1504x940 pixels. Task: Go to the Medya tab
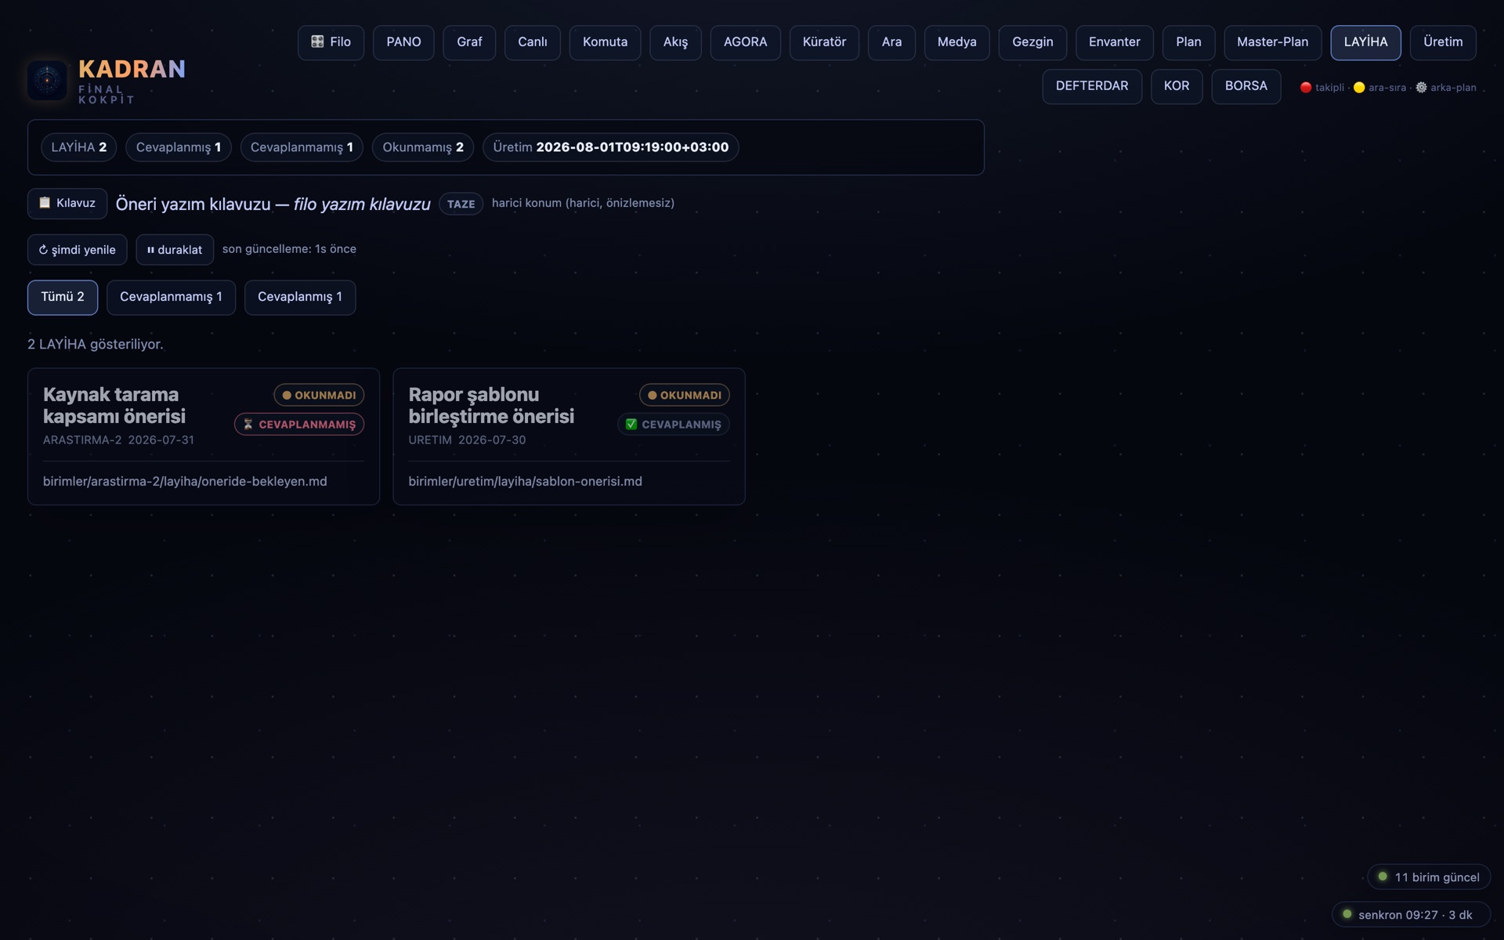point(956,42)
